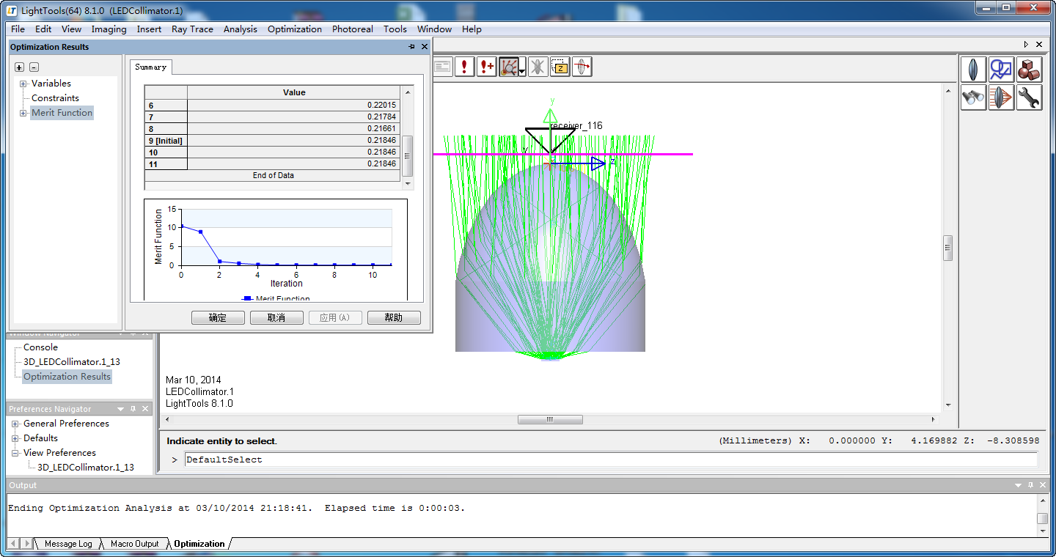Image resolution: width=1056 pixels, height=557 pixels.
Task: Click value cell 0.22015 in row 6
Action: 294,106
